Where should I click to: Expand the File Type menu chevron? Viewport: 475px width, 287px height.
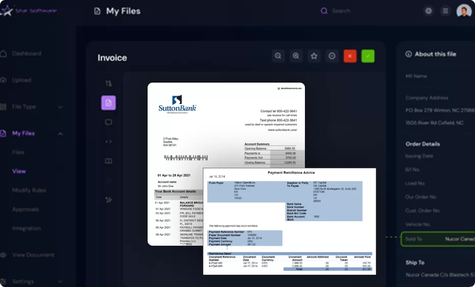[60, 107]
